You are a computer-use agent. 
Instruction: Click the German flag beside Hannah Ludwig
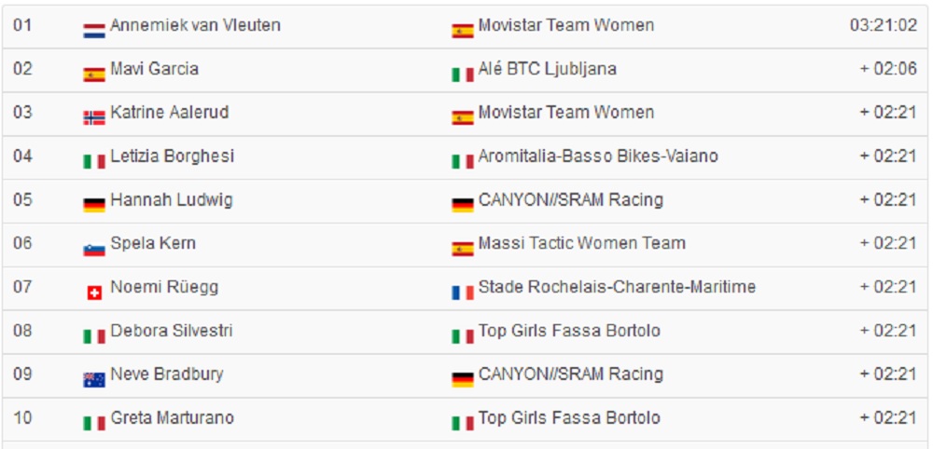point(93,206)
